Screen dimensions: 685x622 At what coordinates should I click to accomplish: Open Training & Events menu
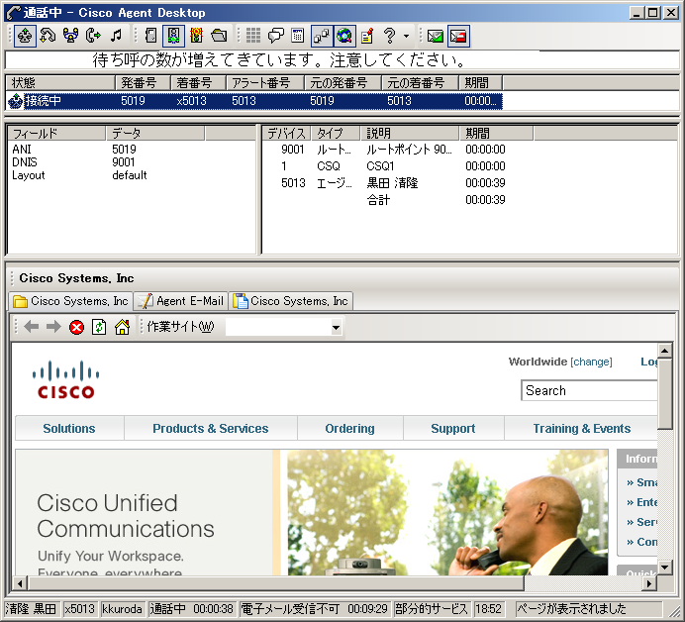pos(581,428)
